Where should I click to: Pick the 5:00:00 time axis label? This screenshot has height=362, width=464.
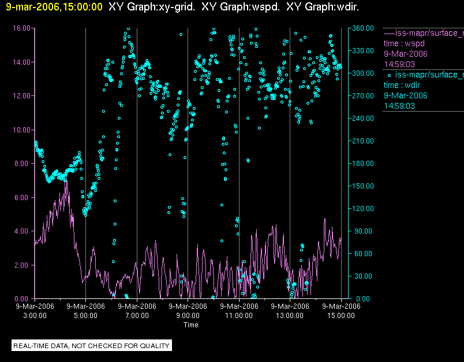[x=85, y=316]
